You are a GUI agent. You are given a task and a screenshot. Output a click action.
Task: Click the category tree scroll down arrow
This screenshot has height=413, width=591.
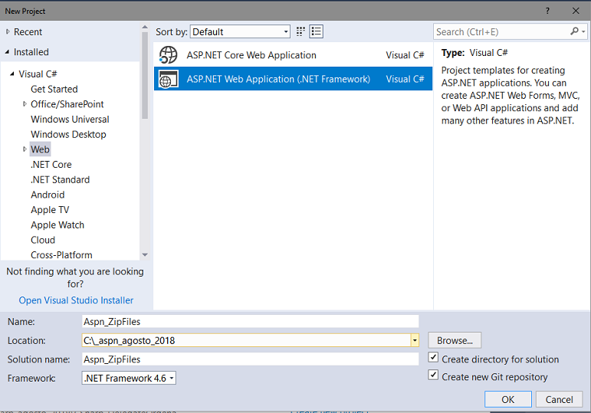click(145, 255)
